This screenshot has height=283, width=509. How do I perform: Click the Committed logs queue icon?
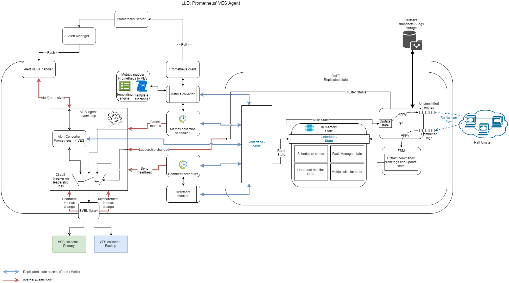(426, 130)
